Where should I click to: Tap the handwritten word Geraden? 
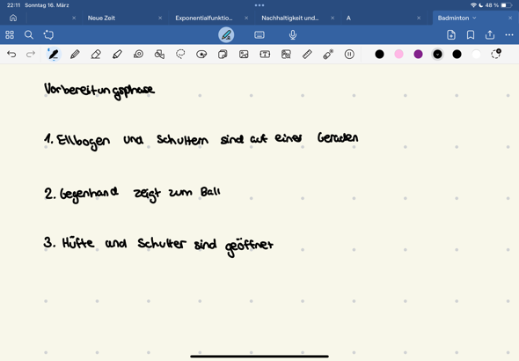(338, 137)
